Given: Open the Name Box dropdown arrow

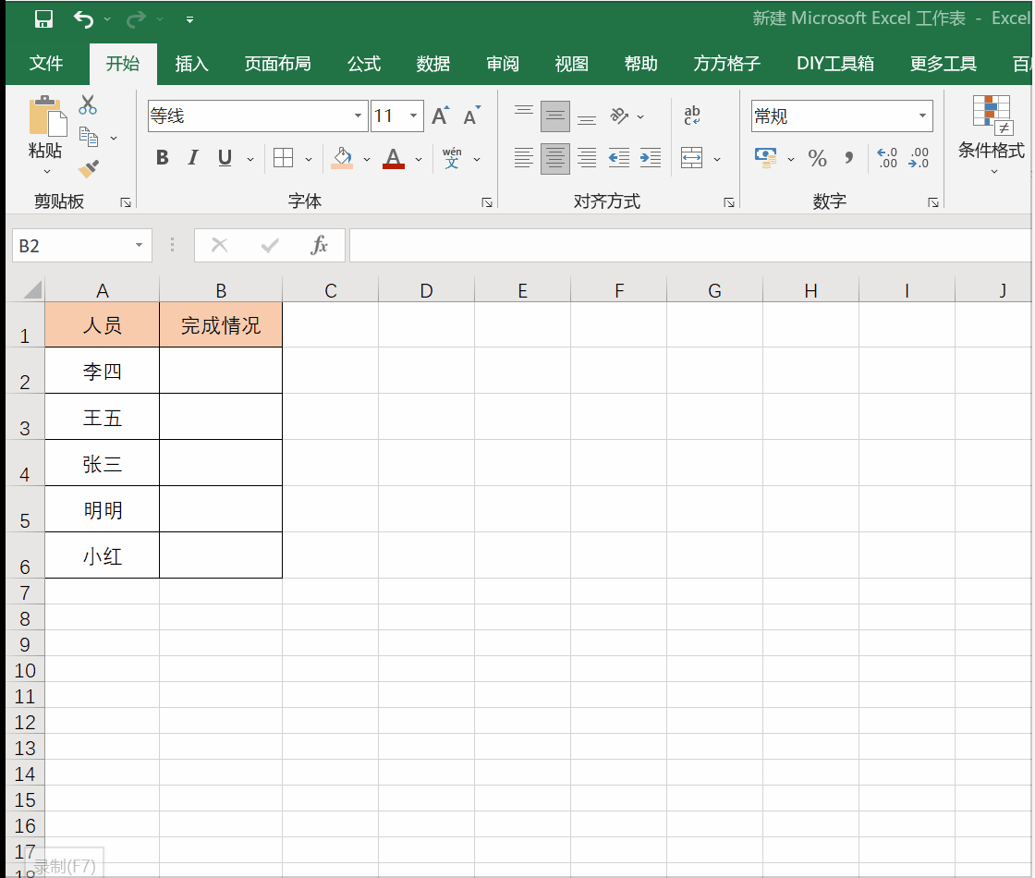Looking at the screenshot, I should tap(140, 246).
